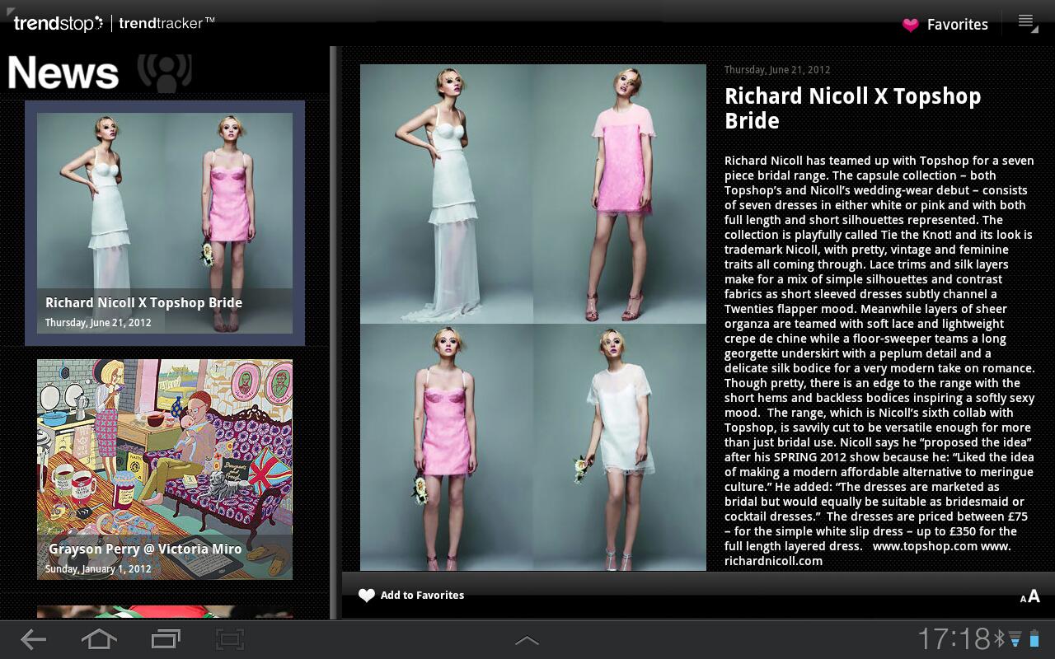Click the Add to Favorites text

tap(422, 595)
